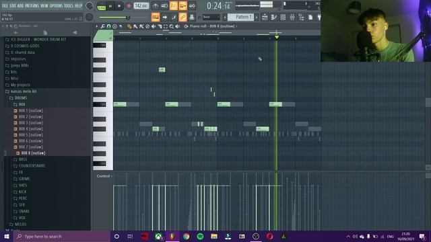Select the Mute tool in piano roll toolbar
The image size is (431, 242).
pyautogui.click(x=154, y=26)
